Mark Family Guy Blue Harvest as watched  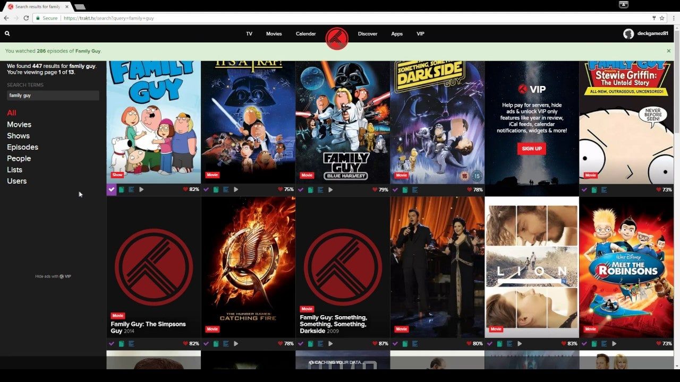pos(300,189)
